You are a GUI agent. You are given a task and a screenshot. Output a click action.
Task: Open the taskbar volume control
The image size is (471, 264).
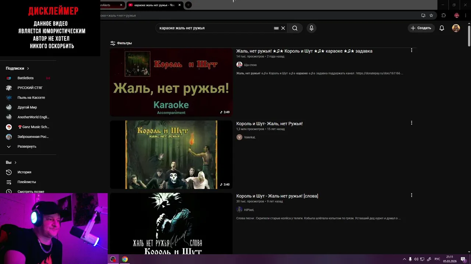tap(416, 259)
